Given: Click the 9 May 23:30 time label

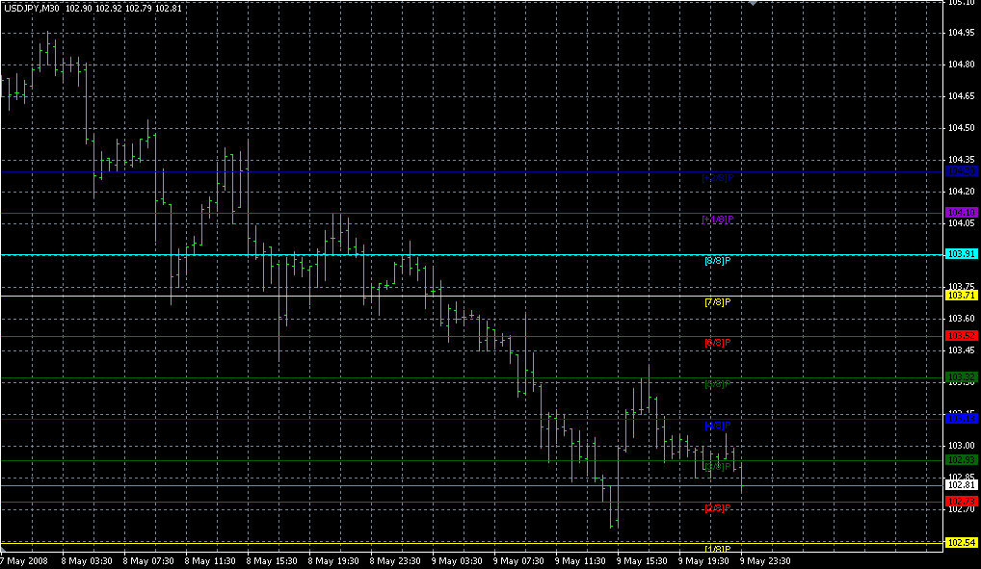Looking at the screenshot, I should (765, 560).
